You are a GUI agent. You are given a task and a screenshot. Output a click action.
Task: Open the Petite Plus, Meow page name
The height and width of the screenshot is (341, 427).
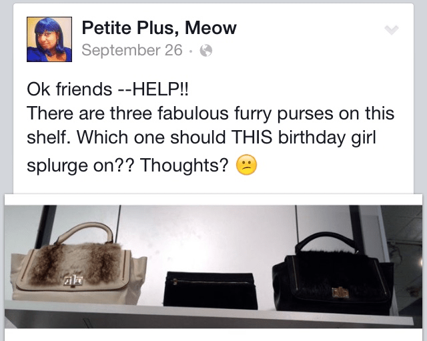159,28
